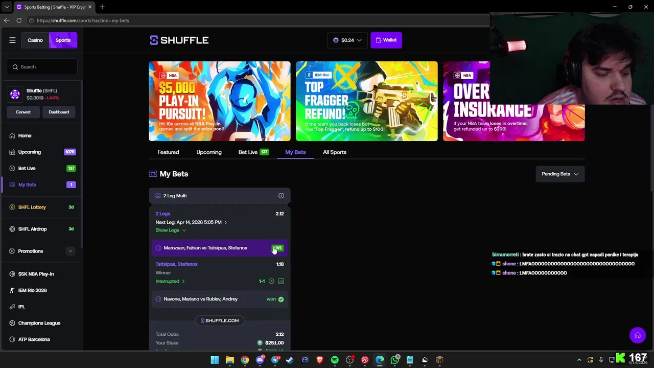Click the green won checkmark icon

(281, 299)
